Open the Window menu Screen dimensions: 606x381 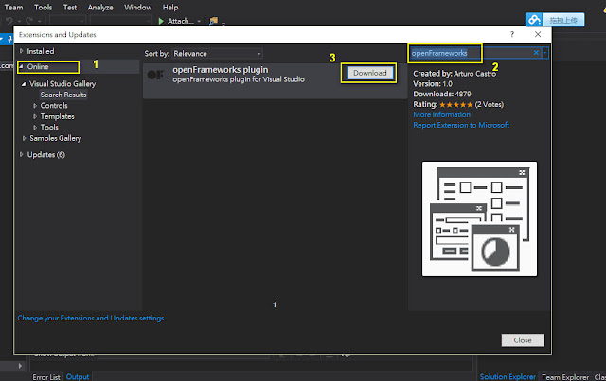[138, 8]
